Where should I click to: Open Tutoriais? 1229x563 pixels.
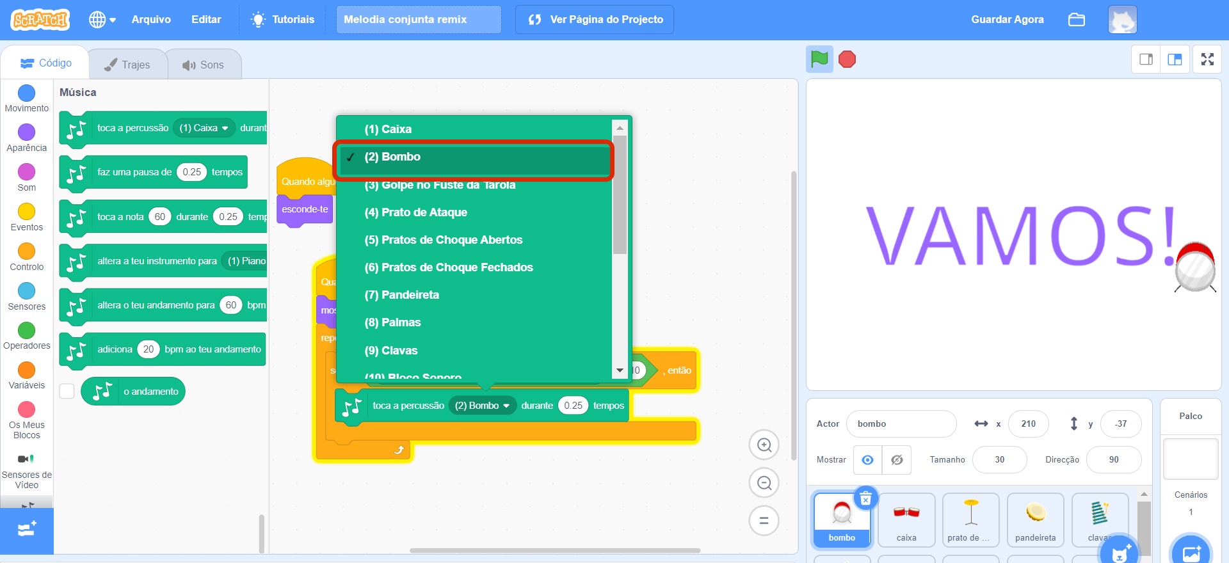click(282, 20)
